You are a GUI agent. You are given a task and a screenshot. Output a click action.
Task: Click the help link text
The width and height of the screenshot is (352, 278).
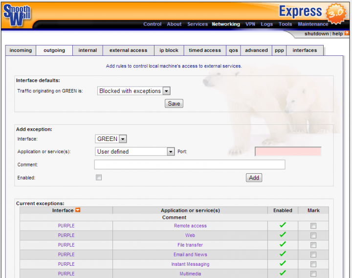coord(337,34)
